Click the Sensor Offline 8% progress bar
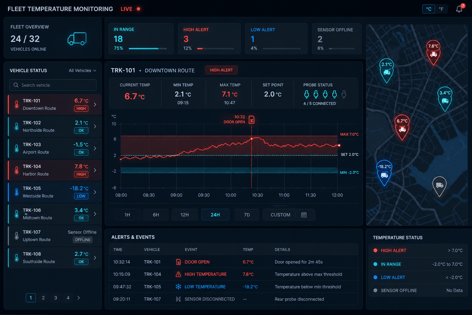This screenshot has width=472, height=315. pyautogui.click(x=342, y=48)
